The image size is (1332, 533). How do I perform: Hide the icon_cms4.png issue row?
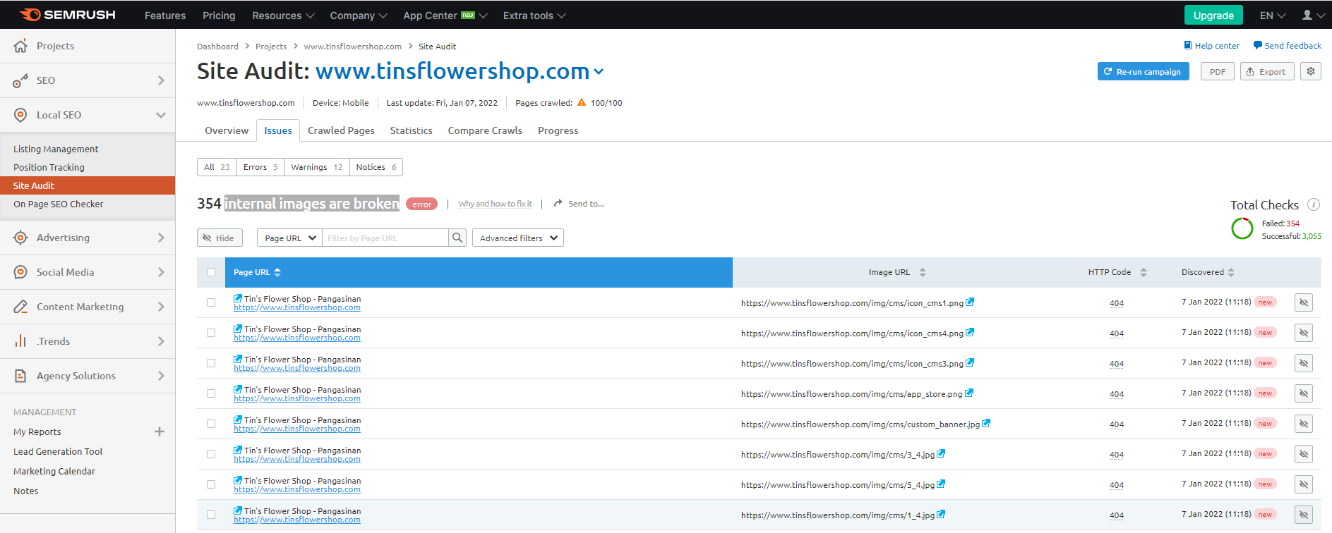pos(1304,333)
